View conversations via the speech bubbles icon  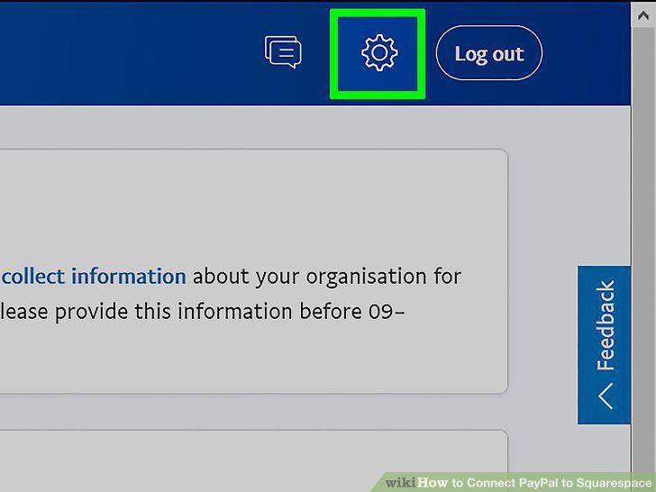[283, 52]
